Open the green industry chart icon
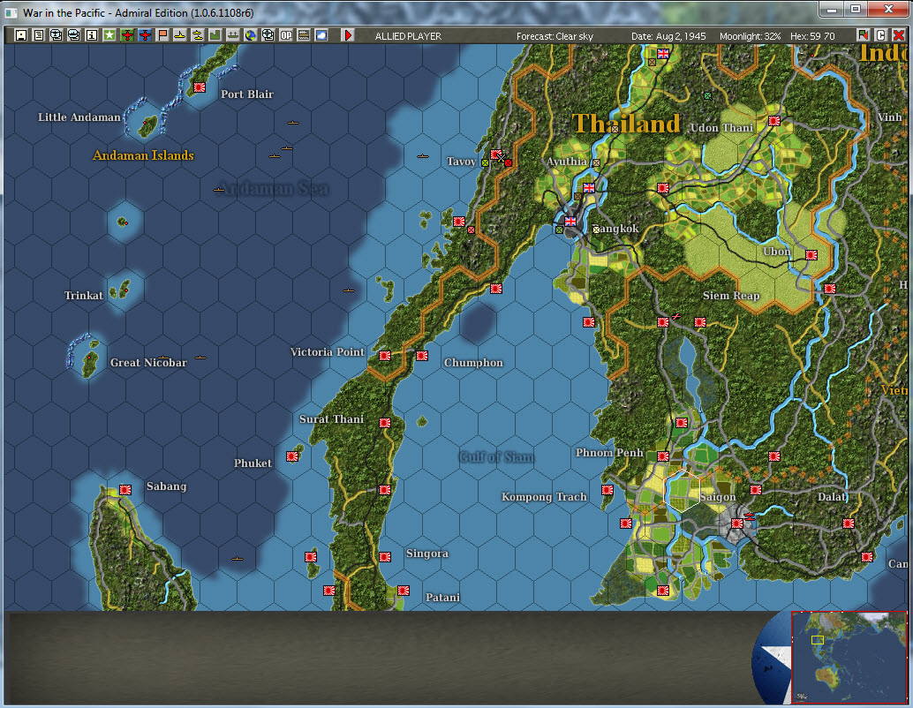Viewport: 913px width, 708px height. pos(215,35)
